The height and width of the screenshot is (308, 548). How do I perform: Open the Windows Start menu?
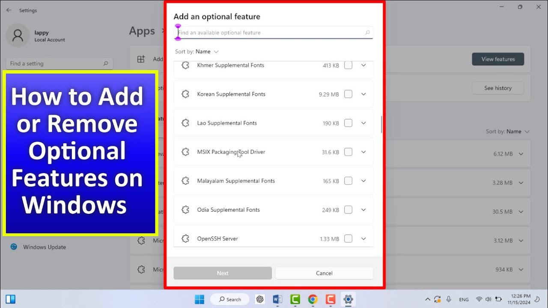200,299
